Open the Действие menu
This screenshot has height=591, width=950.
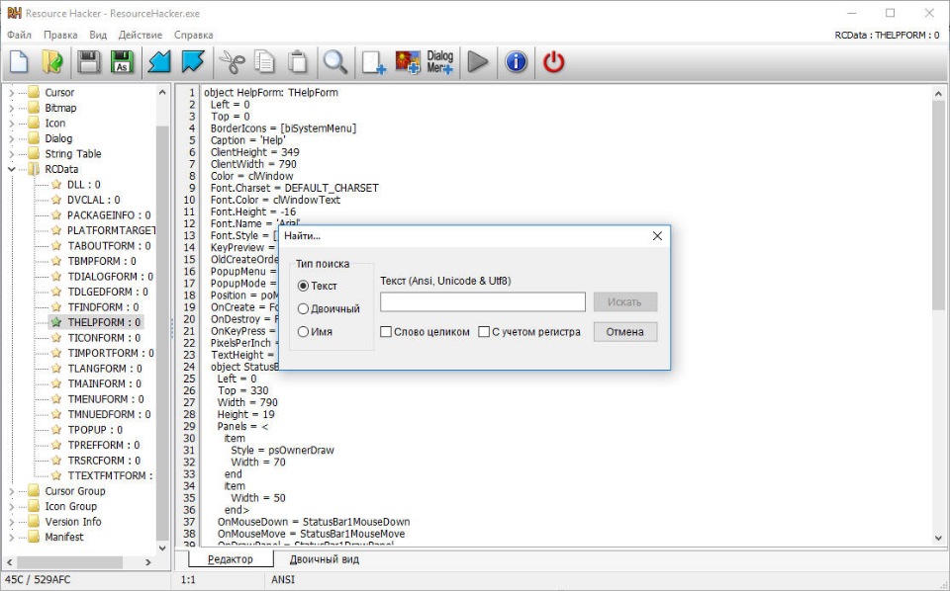pyautogui.click(x=140, y=35)
